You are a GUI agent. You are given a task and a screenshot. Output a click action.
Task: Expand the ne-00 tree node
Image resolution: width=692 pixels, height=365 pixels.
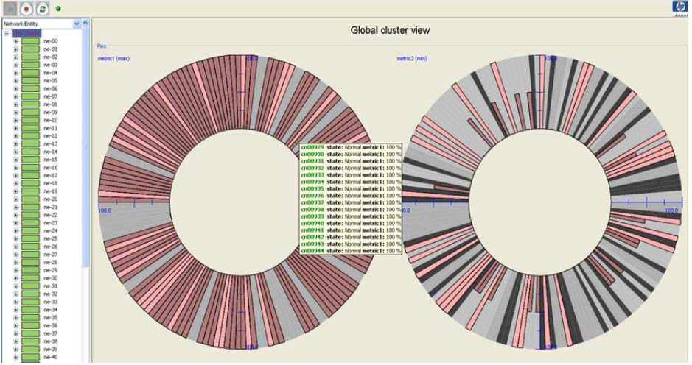16,41
